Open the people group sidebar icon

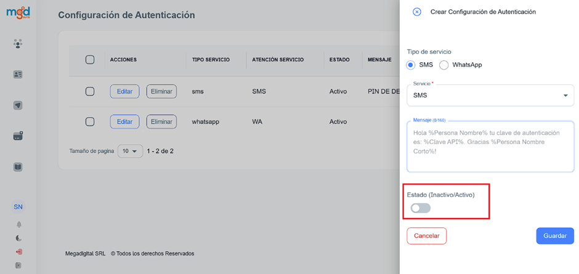(18, 44)
